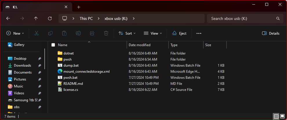Screen dimensions: 287x120
Task: Switch to details list view icon in status bar
Action: 276,116
